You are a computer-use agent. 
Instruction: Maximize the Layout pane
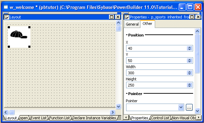(111, 17)
